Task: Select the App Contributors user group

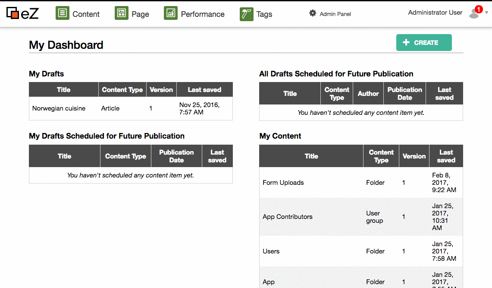Action: click(x=287, y=217)
